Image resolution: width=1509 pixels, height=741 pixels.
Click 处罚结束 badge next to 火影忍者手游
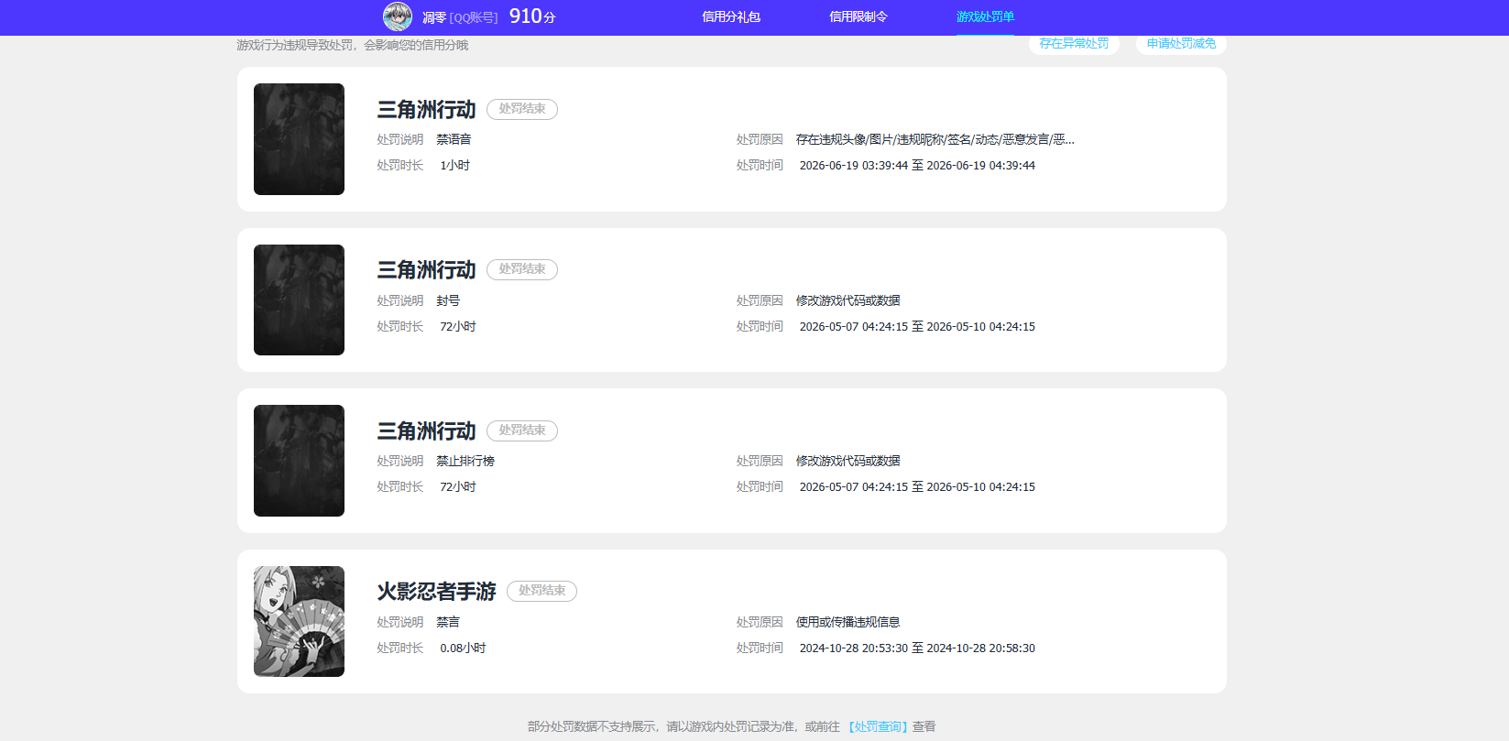pos(541,591)
